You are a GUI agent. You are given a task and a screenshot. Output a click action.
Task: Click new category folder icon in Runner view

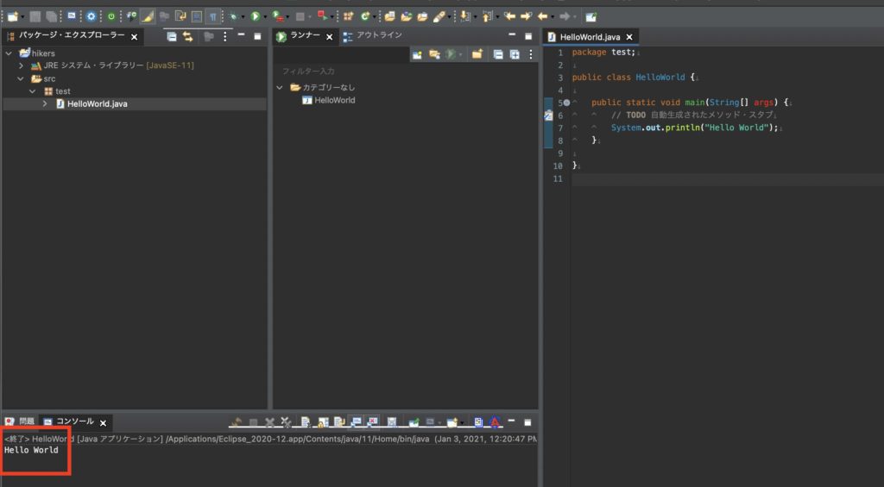[477, 54]
